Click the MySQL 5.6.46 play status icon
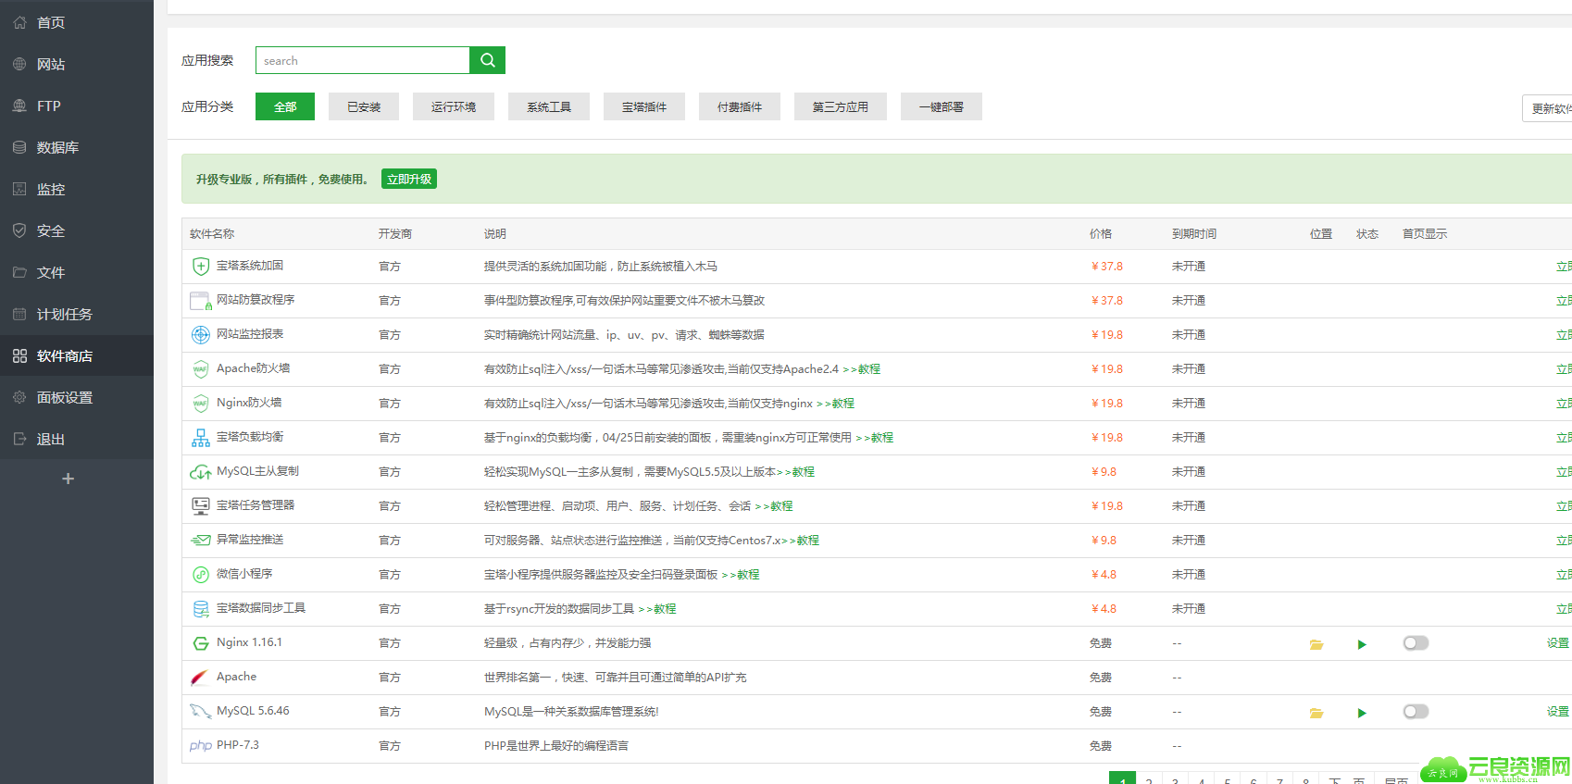 point(1362,713)
